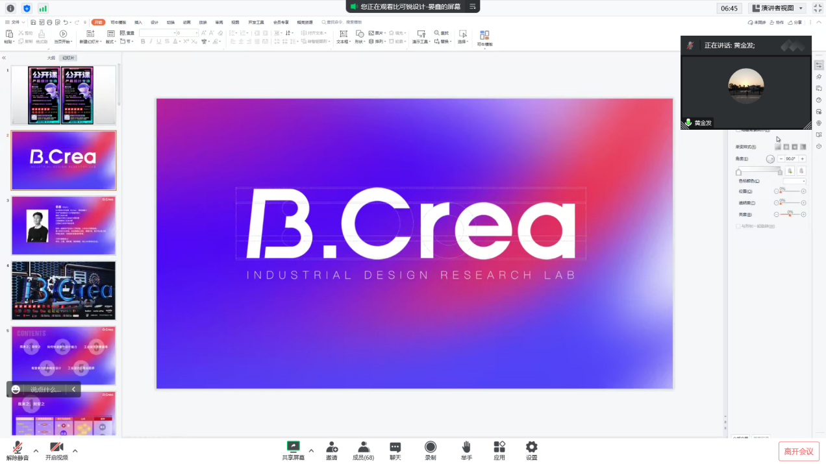Unmute microphone with 解除静音 button
The height and width of the screenshot is (464, 826).
(18, 450)
